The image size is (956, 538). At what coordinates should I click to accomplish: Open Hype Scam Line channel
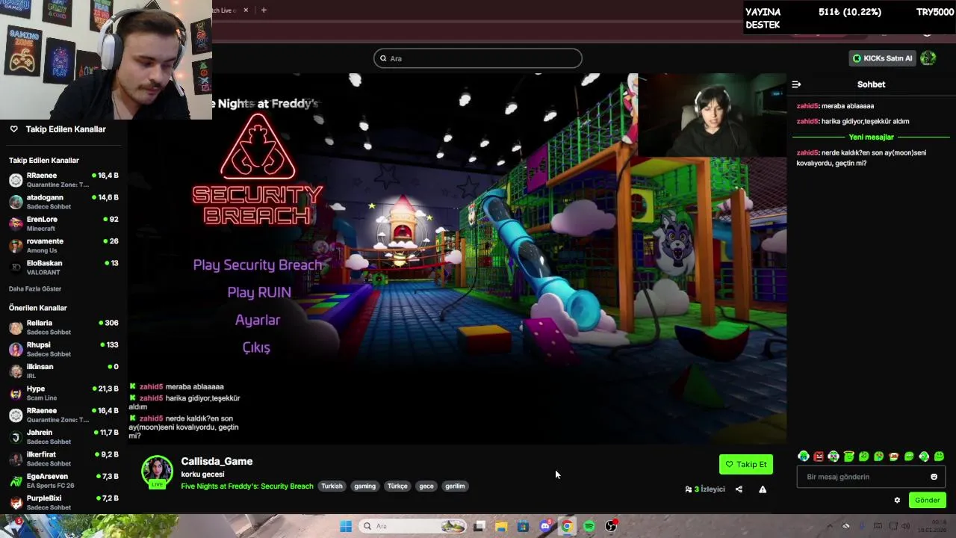[x=64, y=393]
